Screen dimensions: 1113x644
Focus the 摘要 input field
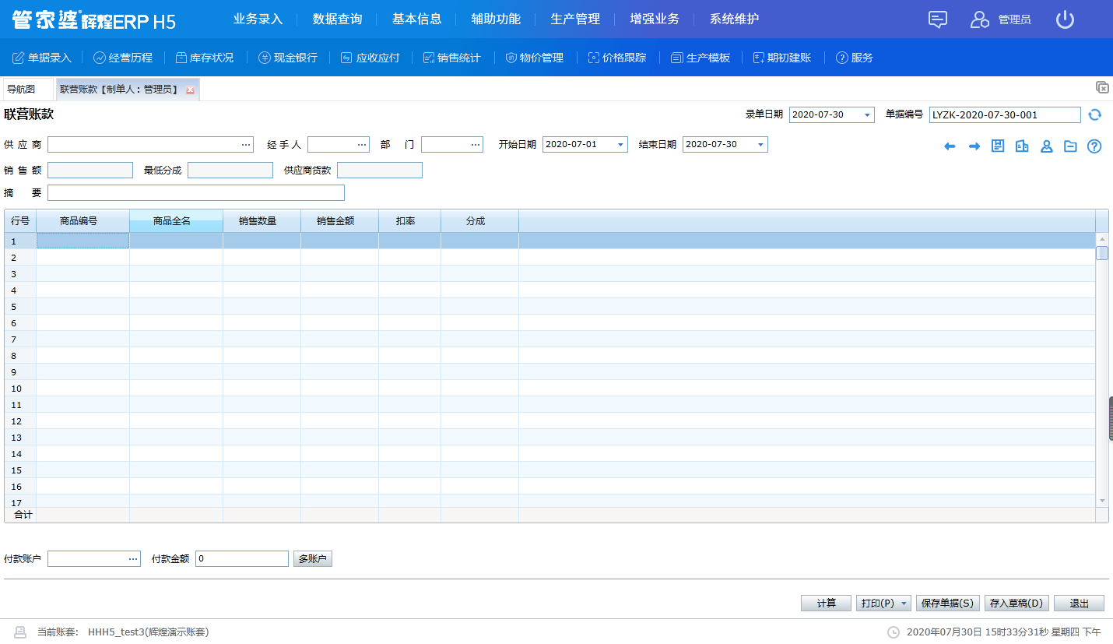tap(196, 193)
